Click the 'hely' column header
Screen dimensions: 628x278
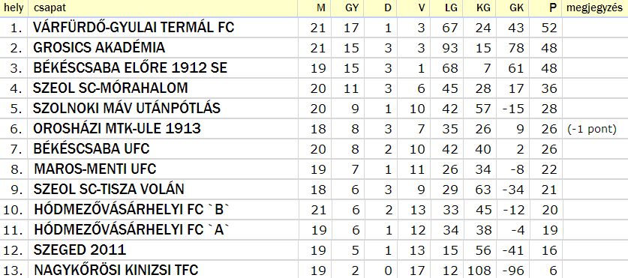pyautogui.click(x=14, y=7)
